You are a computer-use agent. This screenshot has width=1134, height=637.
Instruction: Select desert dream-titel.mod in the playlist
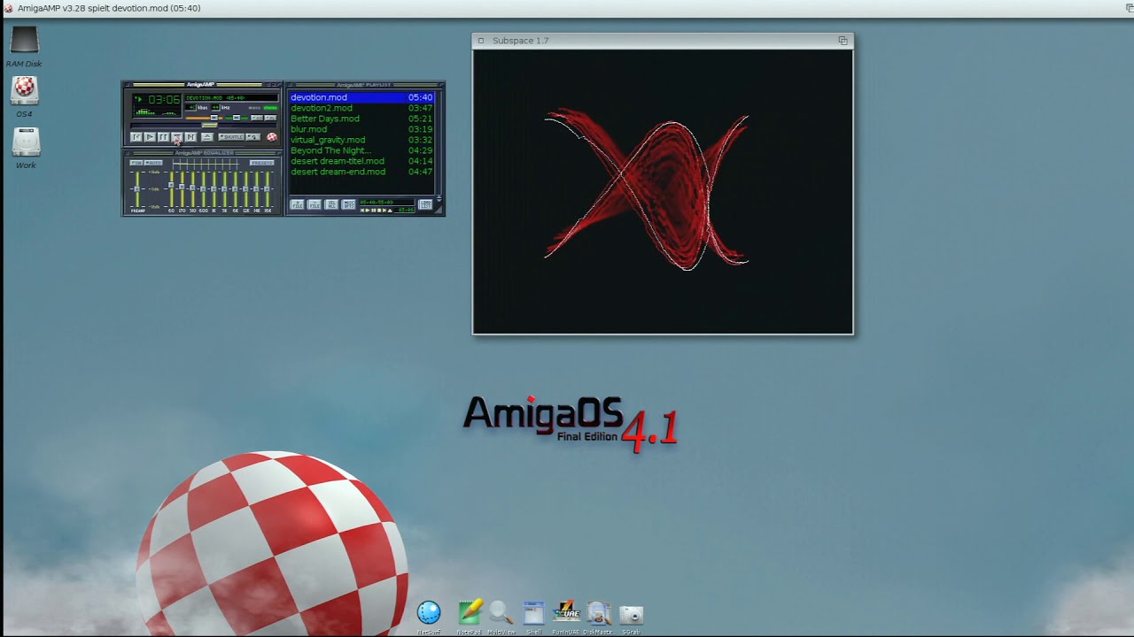tap(361, 161)
